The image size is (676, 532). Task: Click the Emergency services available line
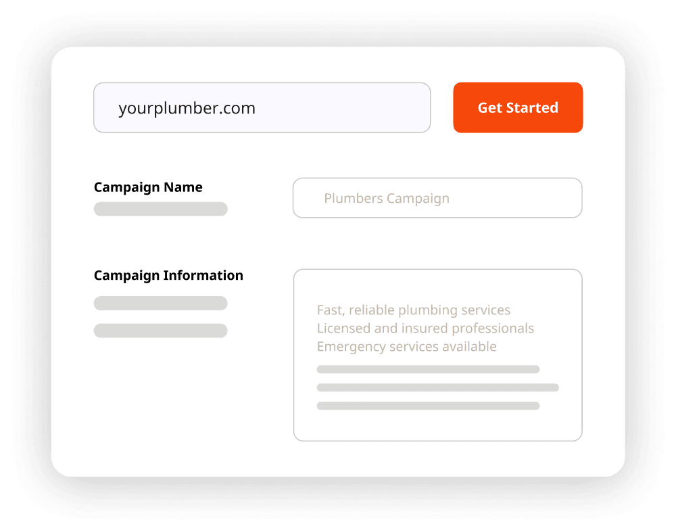(x=408, y=346)
